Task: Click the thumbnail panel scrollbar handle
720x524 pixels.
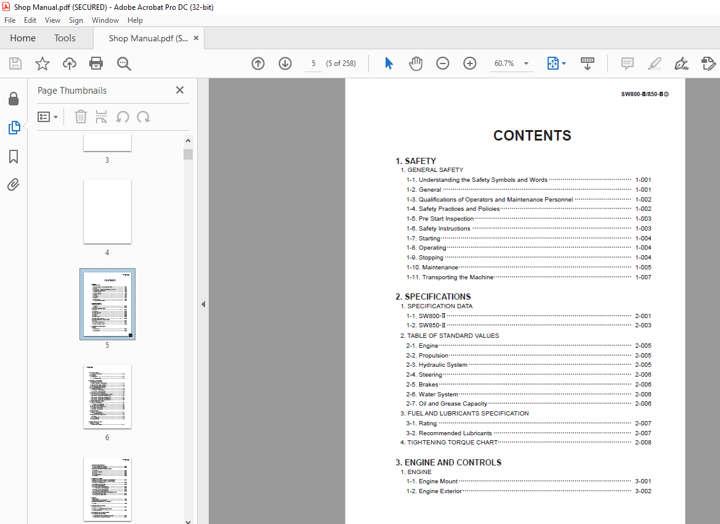Action: tap(188, 154)
